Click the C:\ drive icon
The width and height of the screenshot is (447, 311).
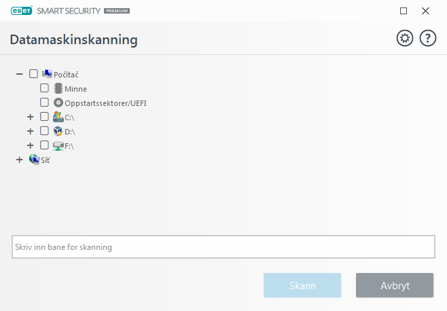58,117
